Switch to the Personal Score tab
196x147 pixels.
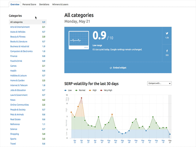tap(29, 5)
